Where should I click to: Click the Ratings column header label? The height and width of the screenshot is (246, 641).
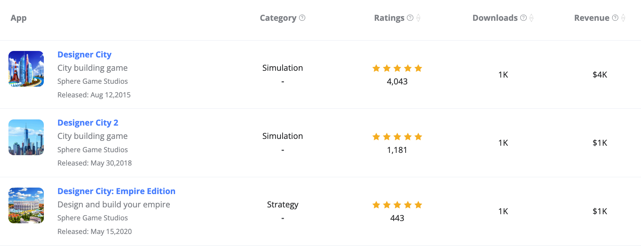[389, 18]
